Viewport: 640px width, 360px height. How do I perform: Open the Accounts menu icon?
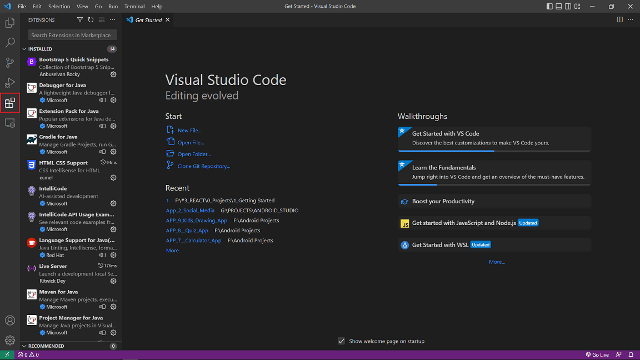tap(10, 321)
